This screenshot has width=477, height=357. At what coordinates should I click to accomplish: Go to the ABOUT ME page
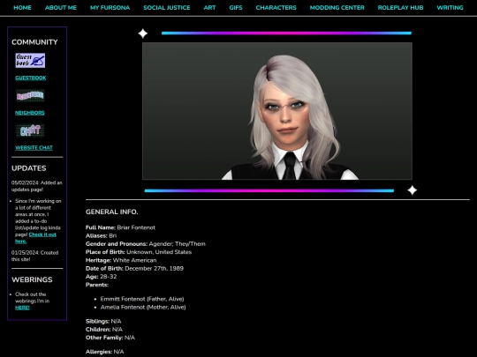tap(61, 8)
